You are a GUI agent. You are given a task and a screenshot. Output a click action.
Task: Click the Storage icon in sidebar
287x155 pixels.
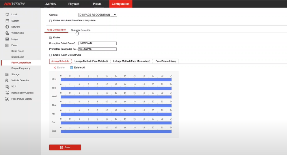click(x=7, y=74)
